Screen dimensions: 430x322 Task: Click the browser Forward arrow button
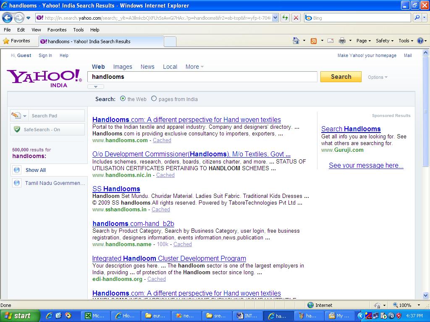[x=19, y=18]
